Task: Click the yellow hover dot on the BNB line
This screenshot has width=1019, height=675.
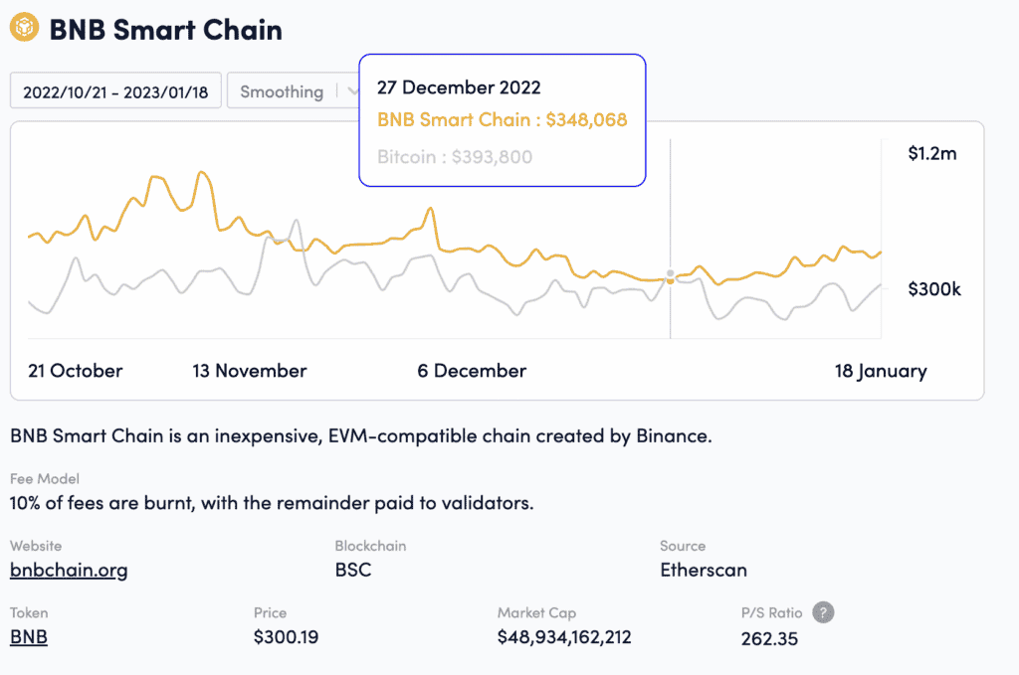Action: (670, 281)
